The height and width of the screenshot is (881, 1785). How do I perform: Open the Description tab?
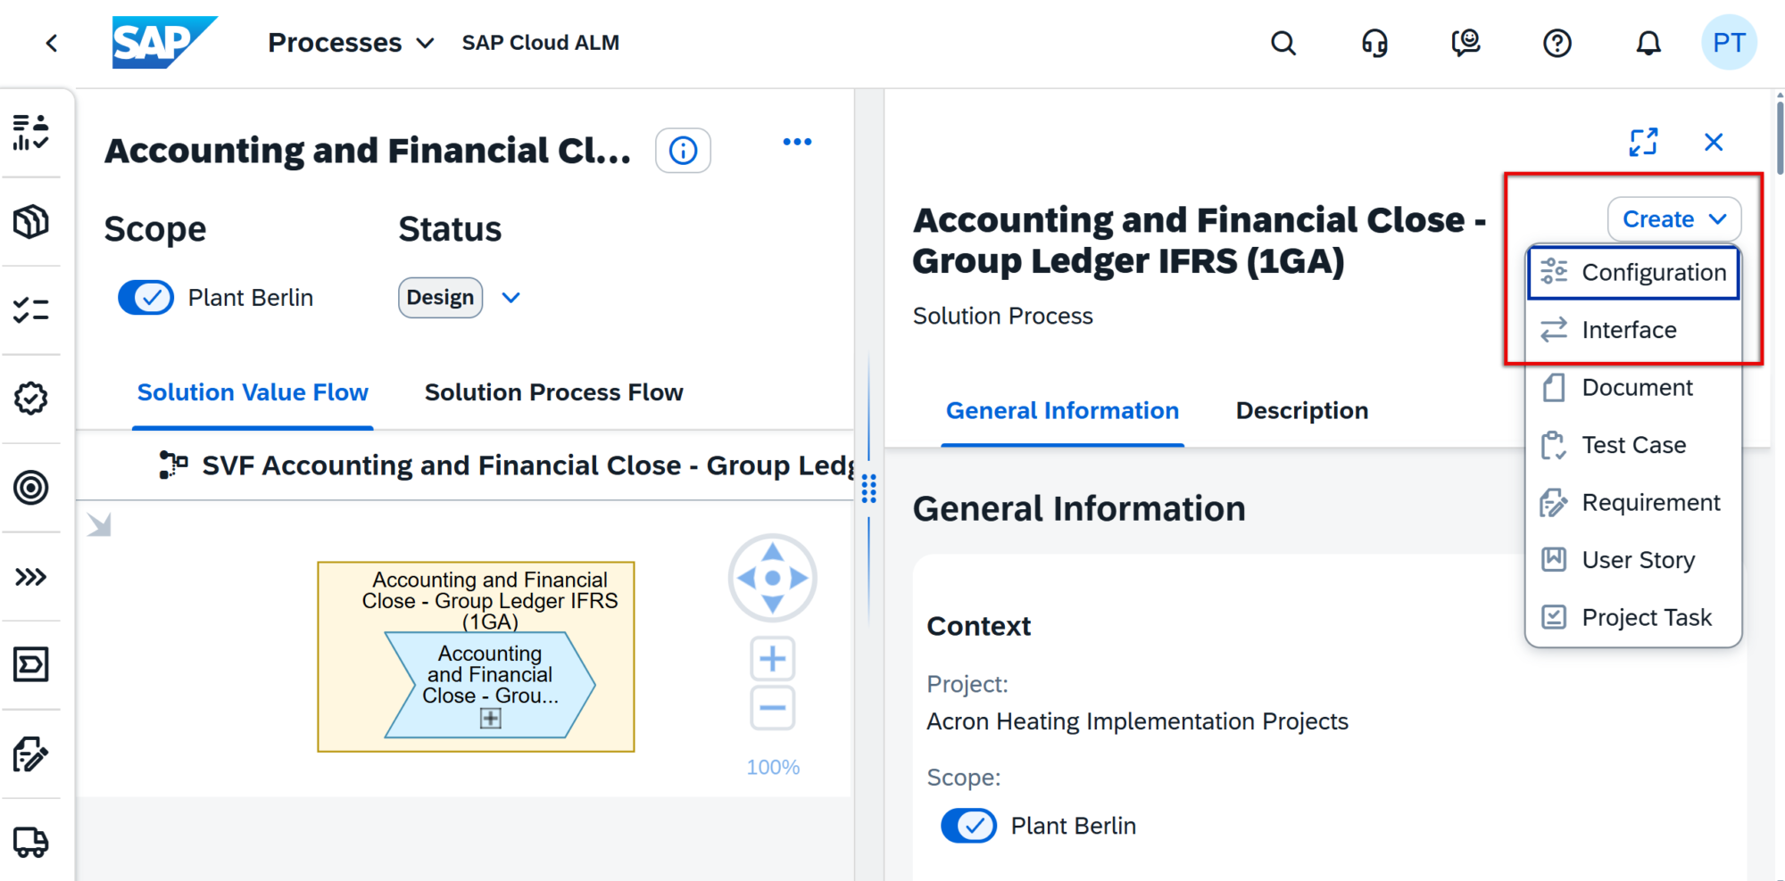coord(1301,411)
